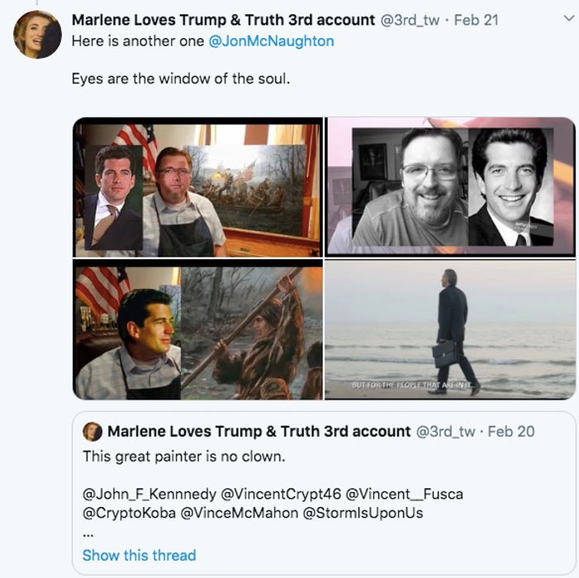Click the Feb 20 quoted tweet timestamp
This screenshot has width=579, height=578.
click(511, 432)
